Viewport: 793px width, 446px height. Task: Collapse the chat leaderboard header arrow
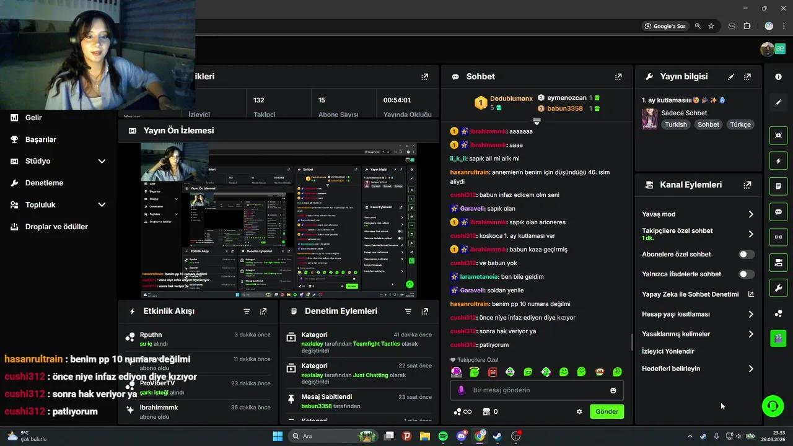(537, 121)
